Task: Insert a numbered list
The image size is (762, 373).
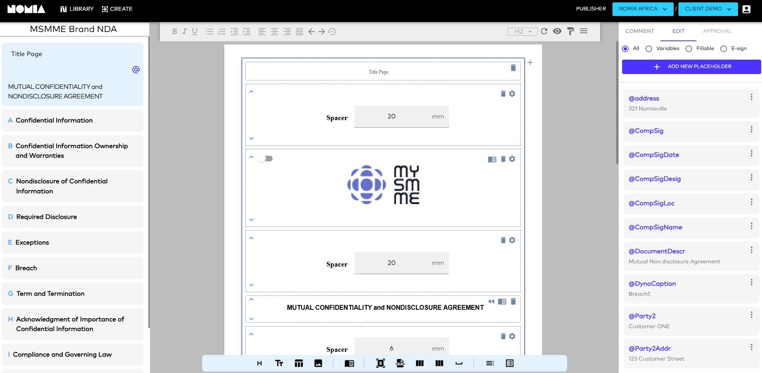Action: click(x=221, y=31)
